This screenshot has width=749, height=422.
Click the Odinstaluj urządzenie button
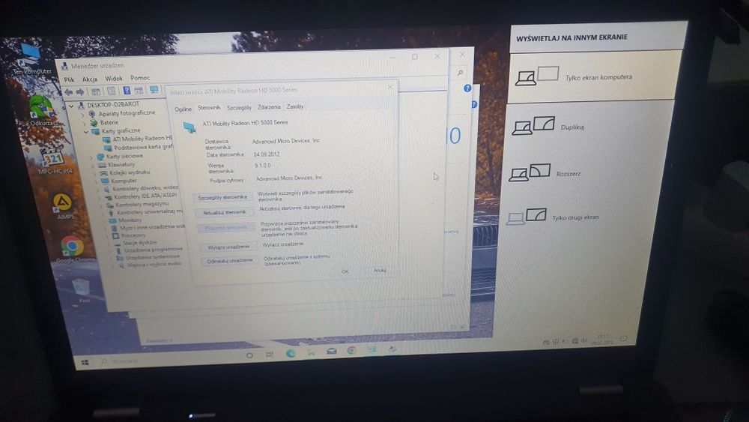pyautogui.click(x=230, y=260)
